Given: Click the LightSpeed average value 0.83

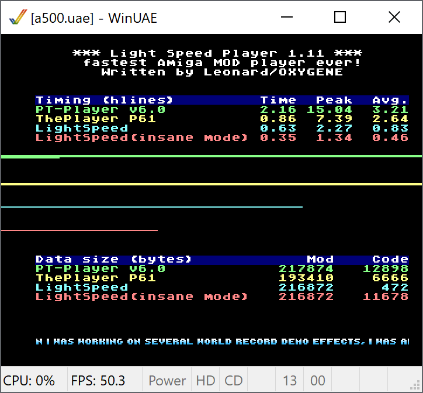Looking at the screenshot, I should tap(390, 128).
